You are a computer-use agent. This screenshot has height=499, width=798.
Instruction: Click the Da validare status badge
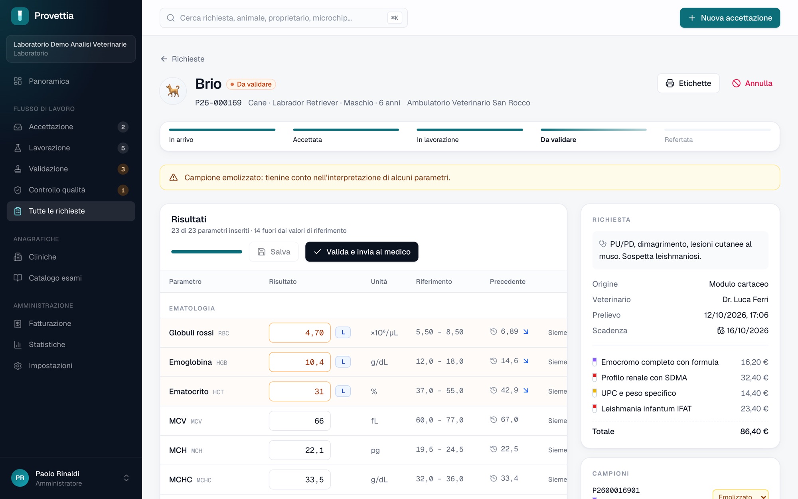coord(251,84)
